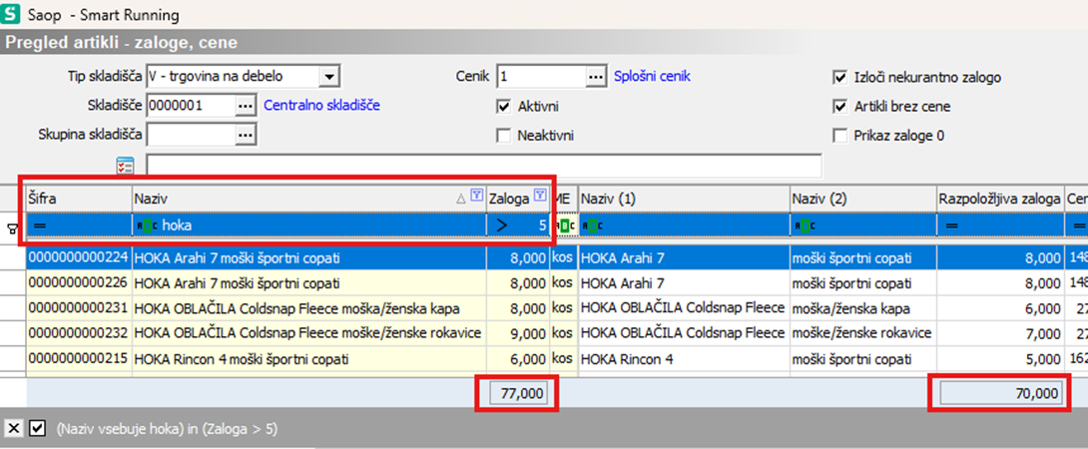This screenshot has height=449, width=1088.
Task: Enable Prikaz zaloge 0 checkbox
Action: tap(840, 136)
